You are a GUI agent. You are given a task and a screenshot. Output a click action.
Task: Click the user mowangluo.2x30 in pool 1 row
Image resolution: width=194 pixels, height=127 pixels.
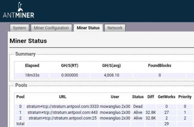115,112
